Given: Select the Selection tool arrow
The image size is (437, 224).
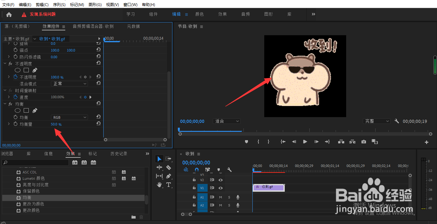Looking at the screenshot, I should 159,159.
